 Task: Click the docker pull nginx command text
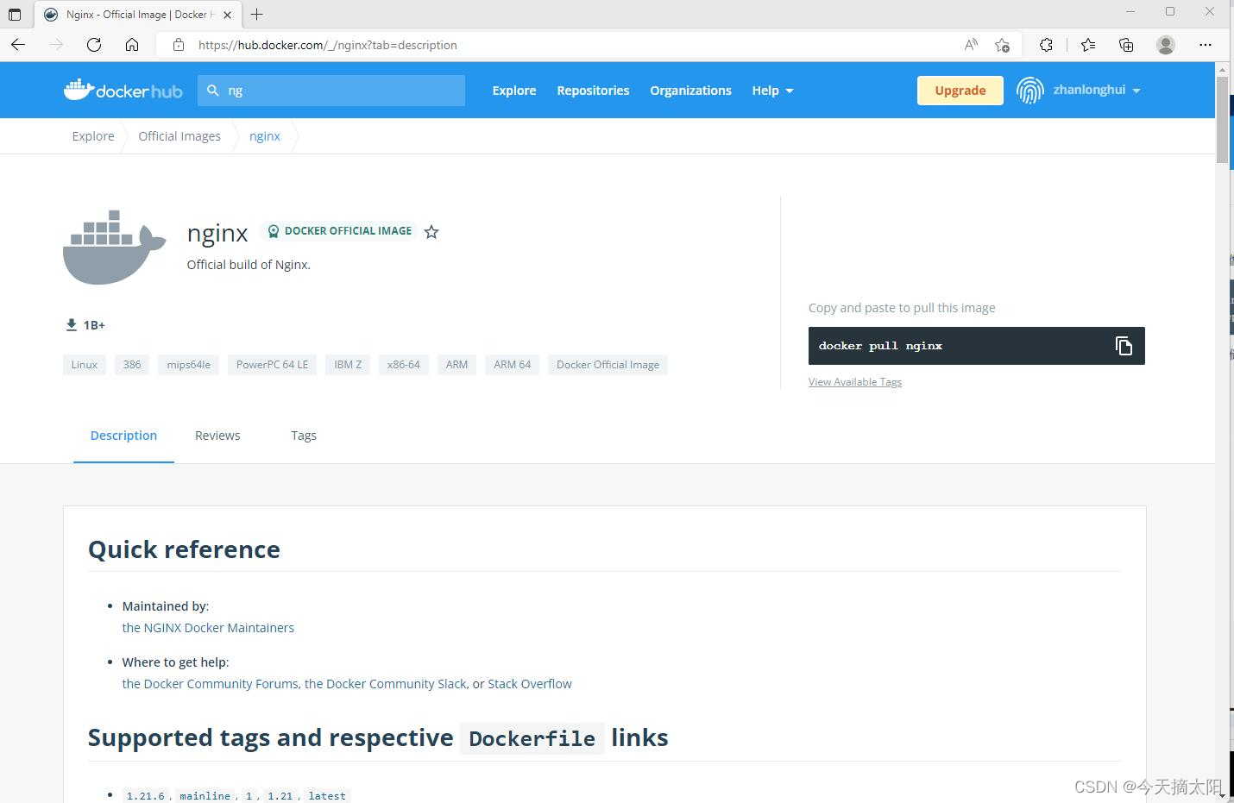click(880, 346)
